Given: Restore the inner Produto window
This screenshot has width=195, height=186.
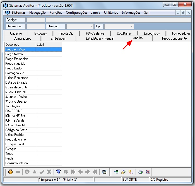Looking at the screenshot, I should (183, 13).
